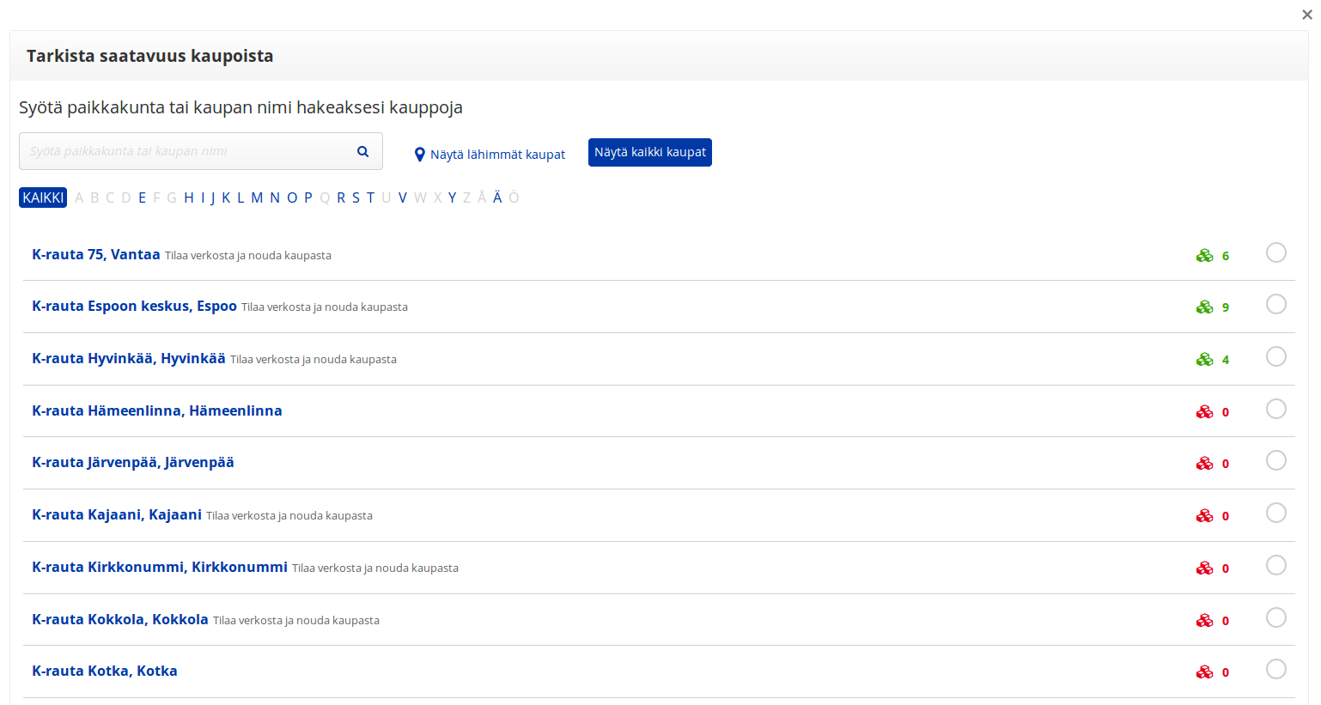The height and width of the screenshot is (705, 1321).
Task: Jump to stores under letter Y
Action: click(453, 198)
